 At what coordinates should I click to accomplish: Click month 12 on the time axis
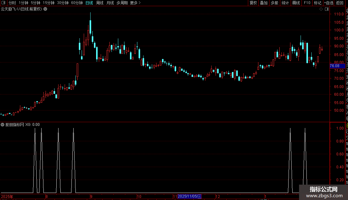(x=218, y=196)
